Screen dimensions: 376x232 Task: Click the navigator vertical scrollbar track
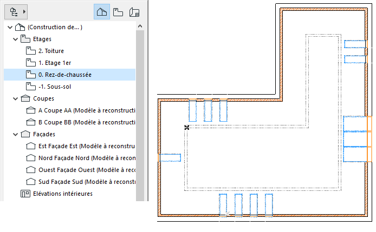[140, 115]
